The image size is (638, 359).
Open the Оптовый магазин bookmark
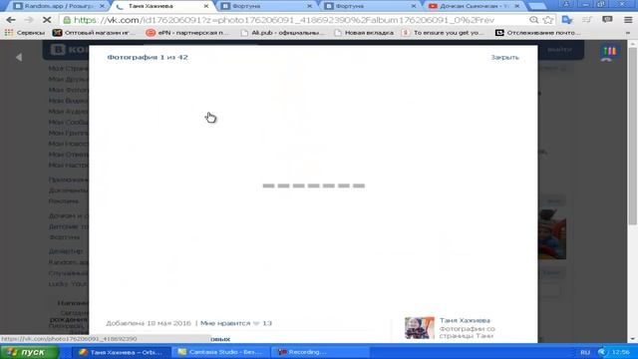(94, 33)
